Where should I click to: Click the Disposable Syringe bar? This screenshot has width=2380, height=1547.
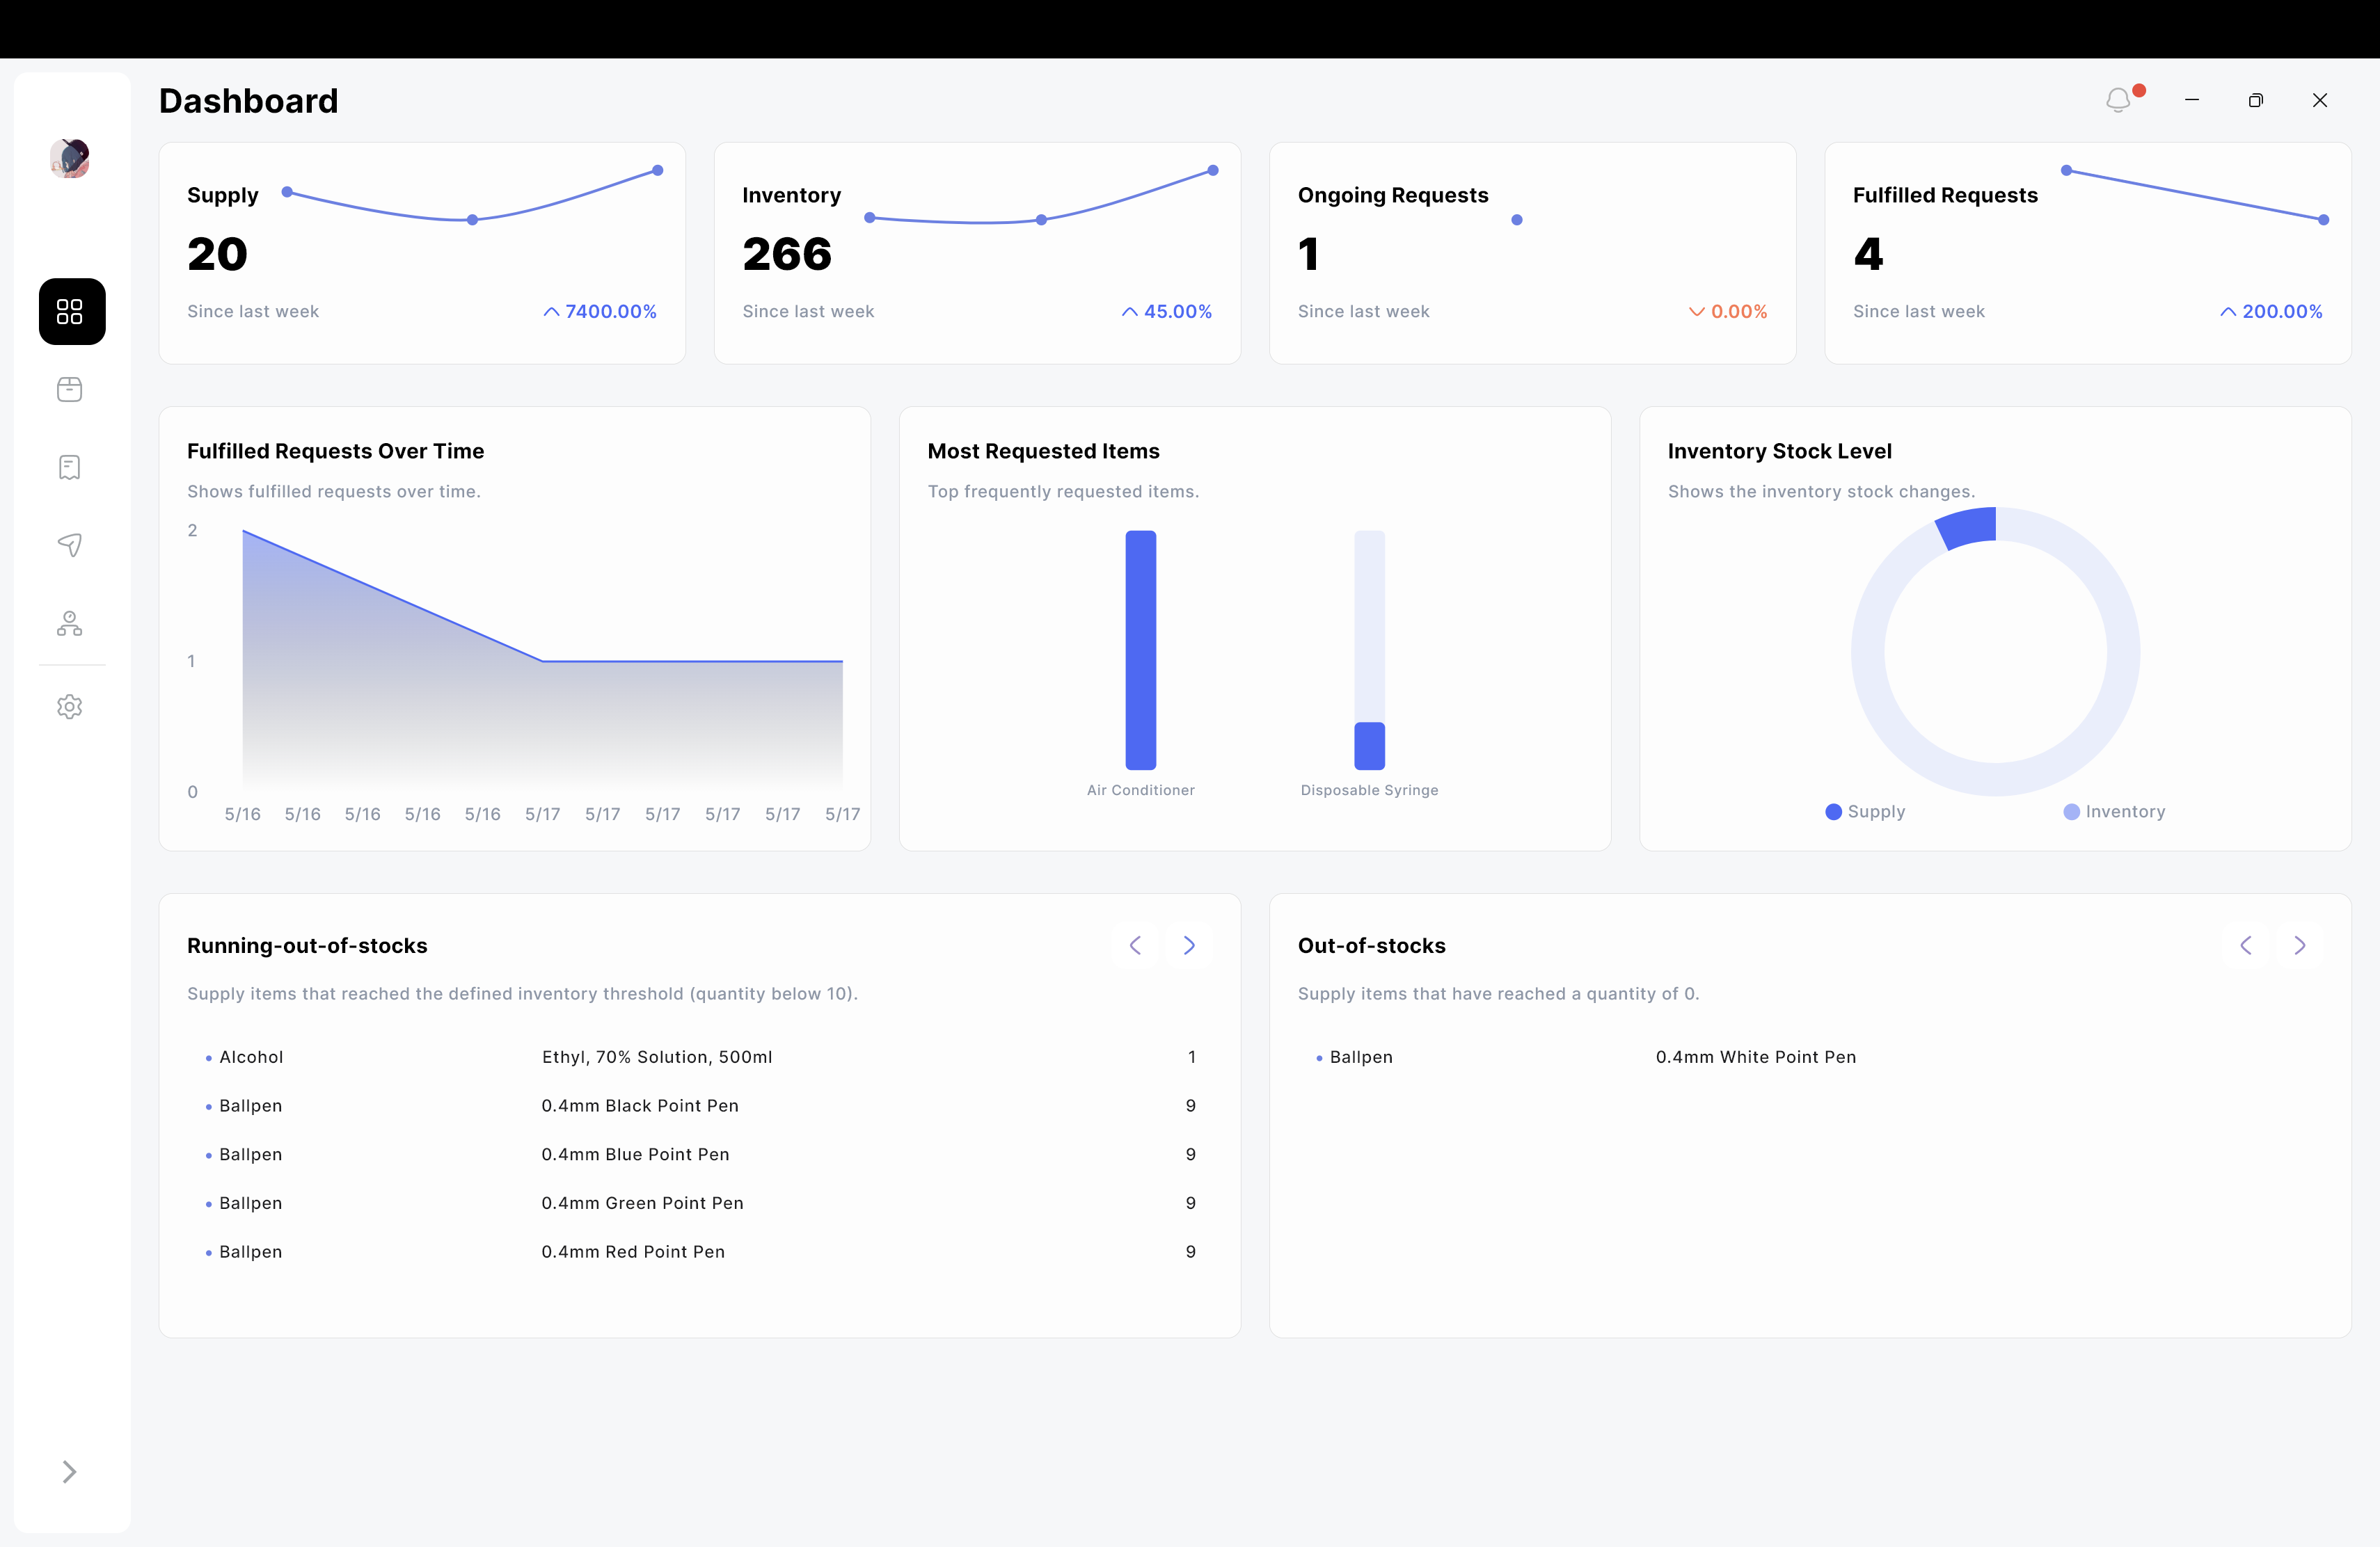coord(1369,746)
